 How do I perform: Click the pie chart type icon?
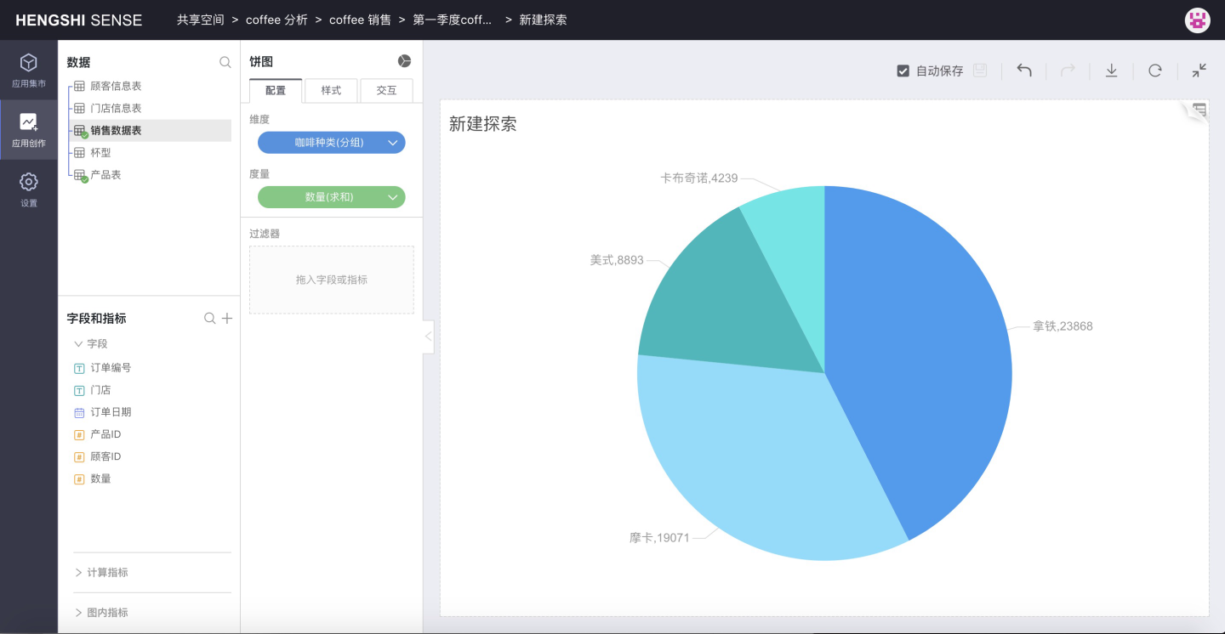pyautogui.click(x=404, y=61)
